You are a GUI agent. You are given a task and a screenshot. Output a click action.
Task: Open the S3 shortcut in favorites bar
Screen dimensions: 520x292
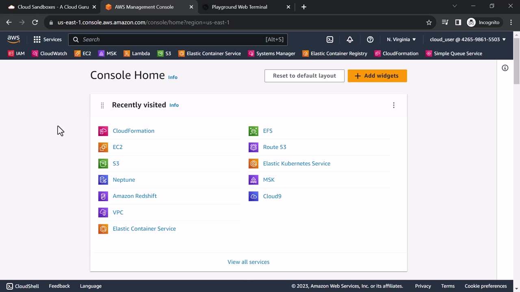[164, 54]
